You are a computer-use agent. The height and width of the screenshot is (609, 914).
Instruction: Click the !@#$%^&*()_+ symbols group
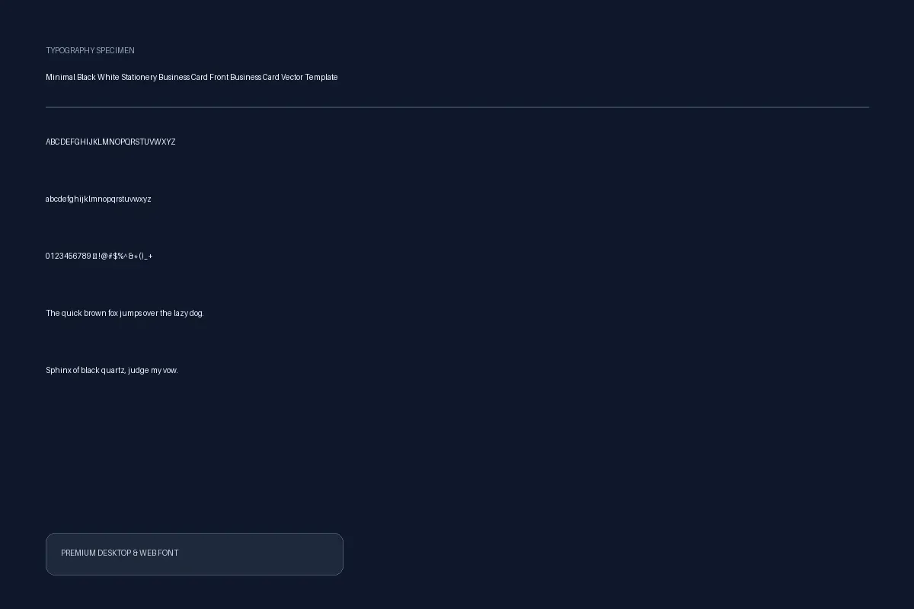[126, 256]
